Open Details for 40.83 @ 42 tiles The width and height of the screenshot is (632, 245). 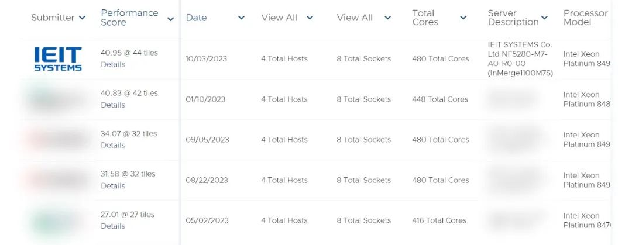coord(113,105)
